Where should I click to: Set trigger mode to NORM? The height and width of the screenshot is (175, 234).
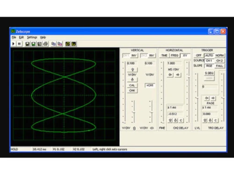[x=219, y=56]
